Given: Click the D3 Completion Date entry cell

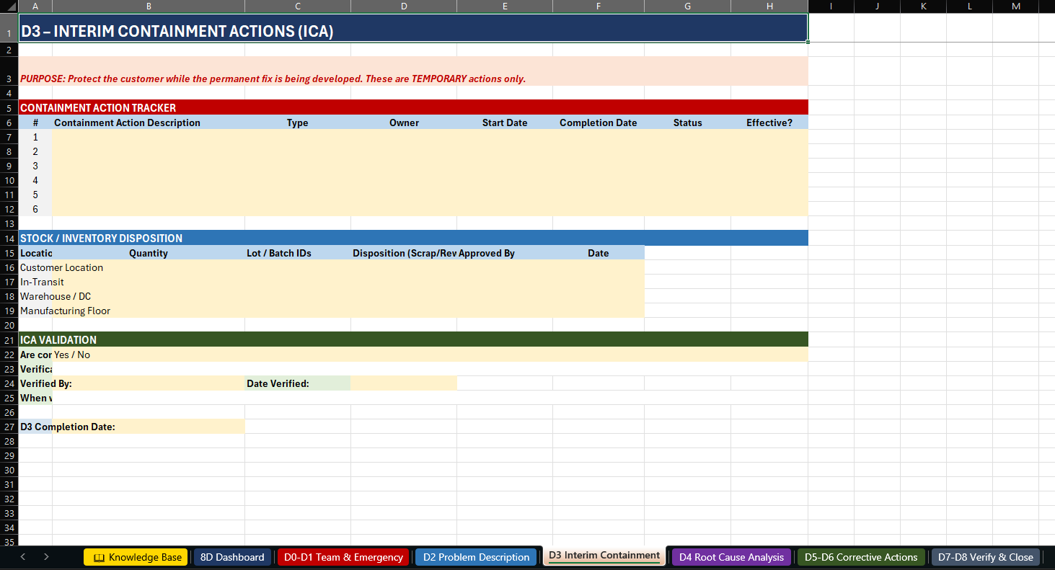Looking at the screenshot, I should [148, 426].
